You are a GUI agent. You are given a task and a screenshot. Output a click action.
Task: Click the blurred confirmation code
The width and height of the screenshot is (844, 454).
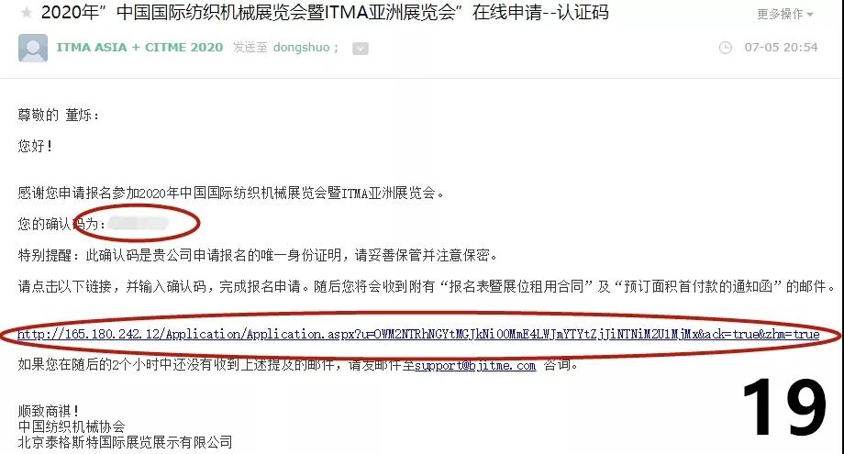139,223
